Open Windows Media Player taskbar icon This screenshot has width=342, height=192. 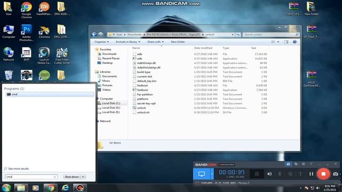(36, 188)
